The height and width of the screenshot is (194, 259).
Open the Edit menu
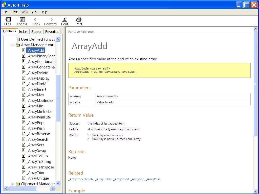pos(14,12)
